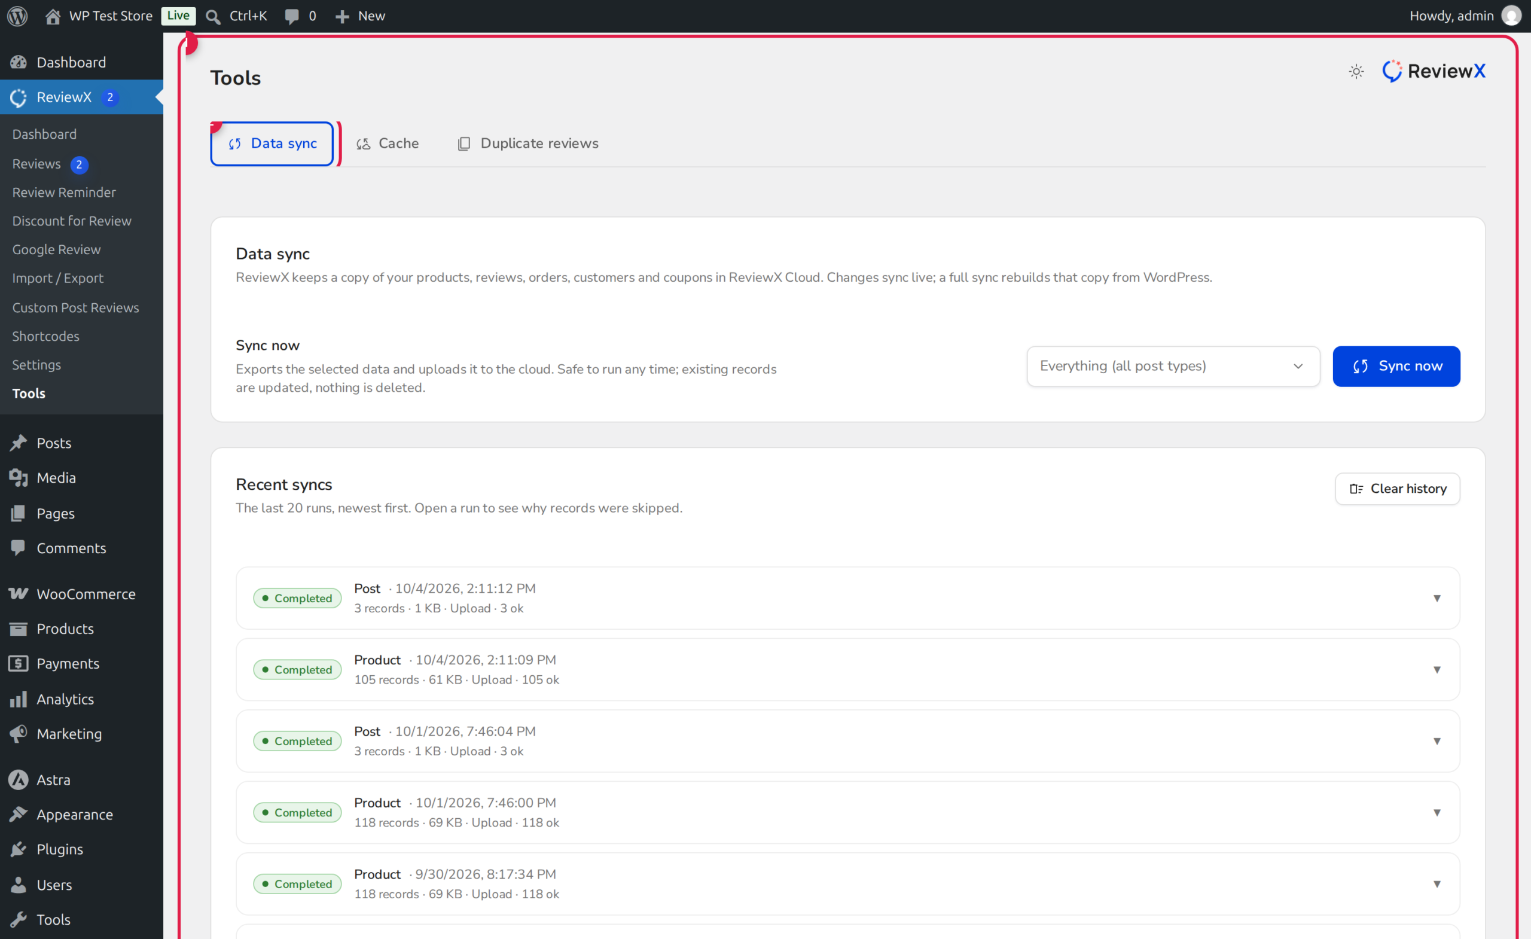Open the Media sidebar item

tap(81, 478)
